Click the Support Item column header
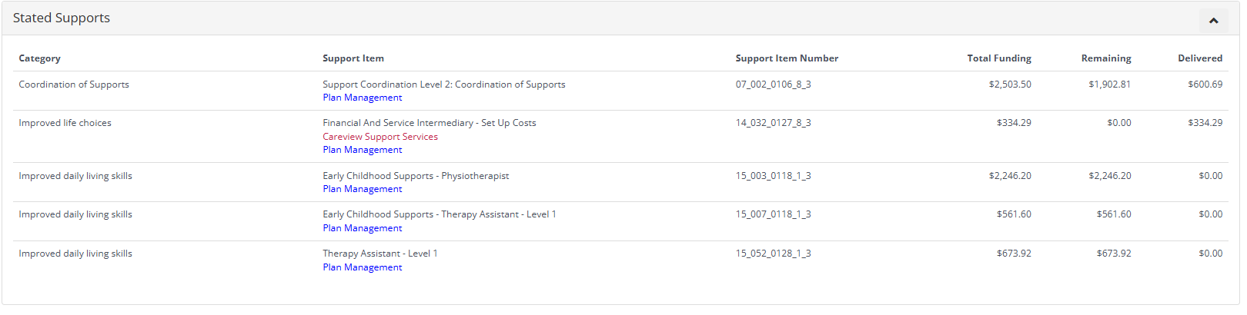The width and height of the screenshot is (1247, 315). coord(353,58)
